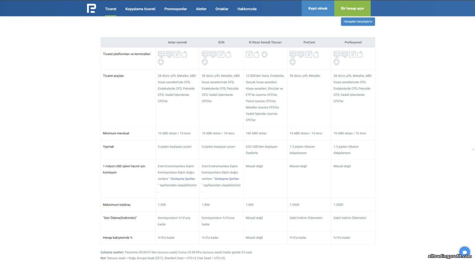Open the Ortaklar menu

222,9
